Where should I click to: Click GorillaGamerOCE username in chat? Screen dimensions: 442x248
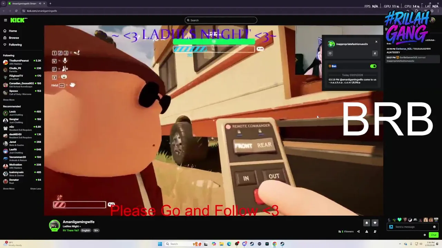408,58
